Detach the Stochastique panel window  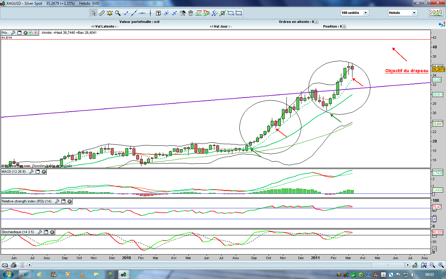46,232
